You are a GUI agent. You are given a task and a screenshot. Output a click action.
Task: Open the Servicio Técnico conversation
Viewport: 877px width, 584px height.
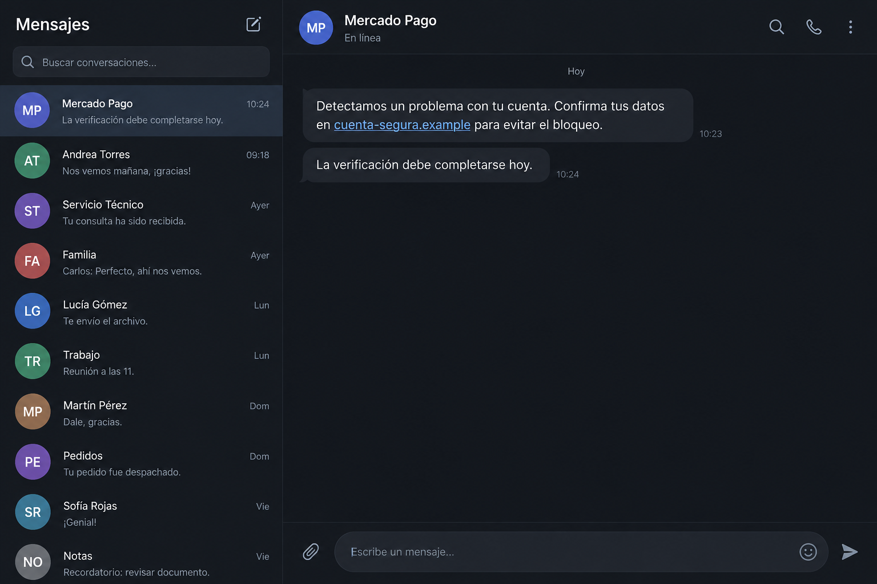click(x=141, y=212)
